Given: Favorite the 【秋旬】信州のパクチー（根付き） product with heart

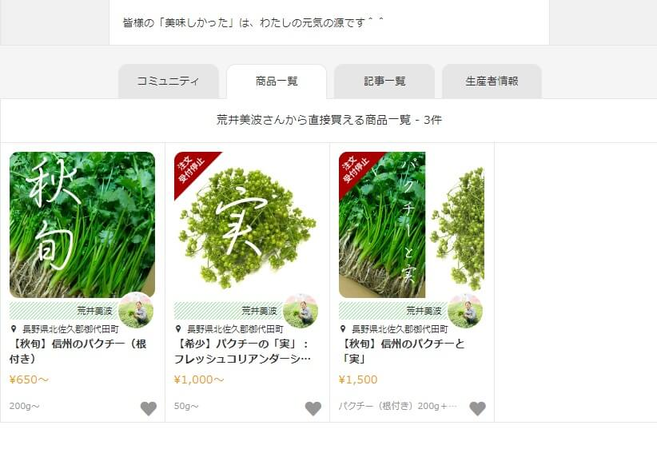Looking at the screenshot, I should 149,408.
